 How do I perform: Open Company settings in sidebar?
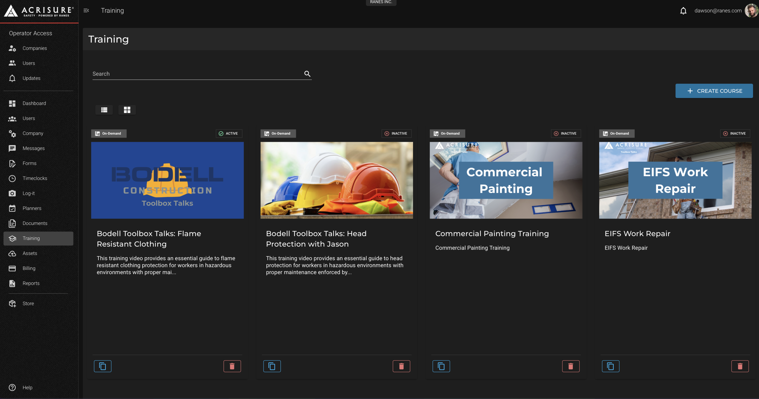[x=39, y=133]
